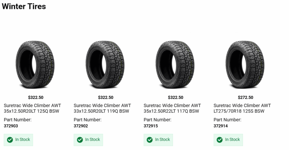Open Suretrac Wide Climber AWT 35x12.50R22LT 117Q link
Screen dimensions: 289x150
point(172,108)
